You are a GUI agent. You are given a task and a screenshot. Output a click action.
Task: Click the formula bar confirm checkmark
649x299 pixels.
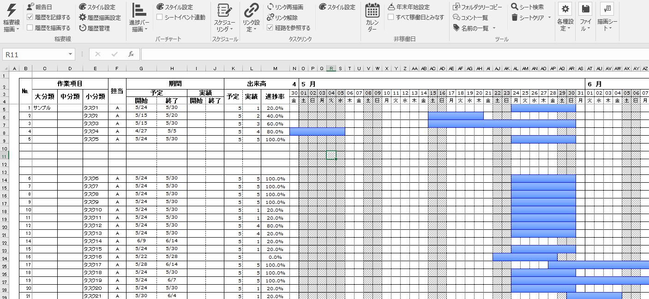coord(114,54)
